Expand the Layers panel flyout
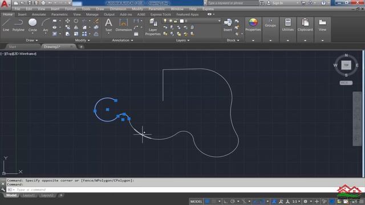 tap(182, 40)
